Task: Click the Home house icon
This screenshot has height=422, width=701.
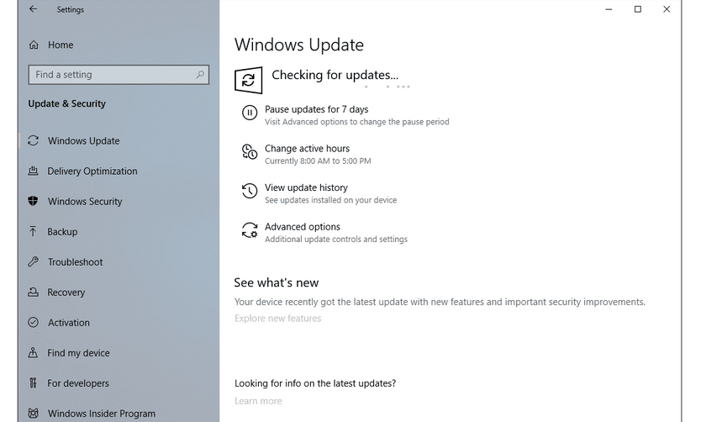Action: click(34, 45)
